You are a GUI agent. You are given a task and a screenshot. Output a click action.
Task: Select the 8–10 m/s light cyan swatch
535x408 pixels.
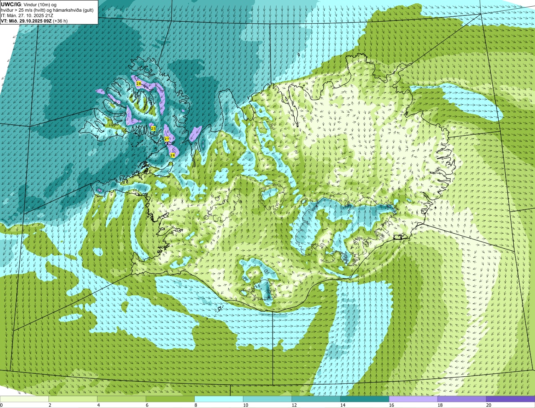(219, 399)
